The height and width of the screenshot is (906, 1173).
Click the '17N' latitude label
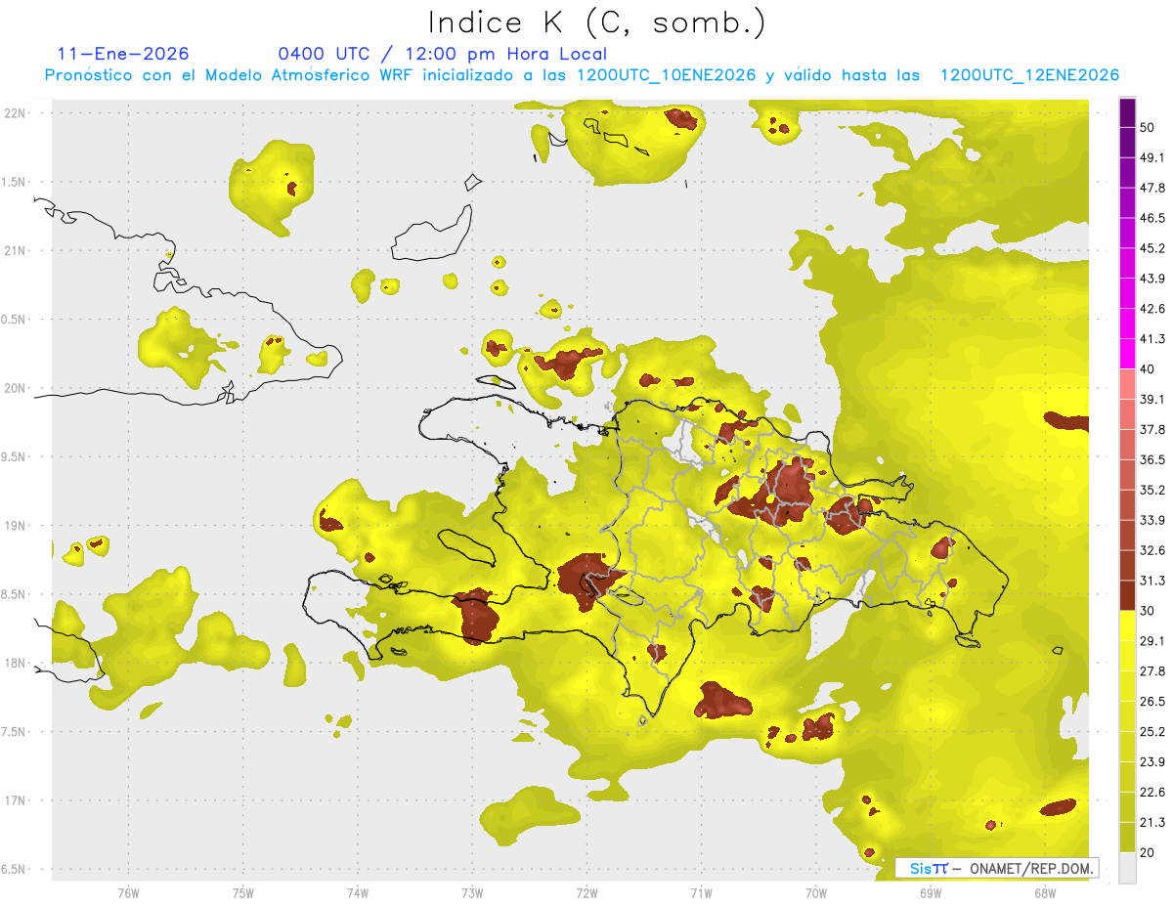click(x=15, y=800)
